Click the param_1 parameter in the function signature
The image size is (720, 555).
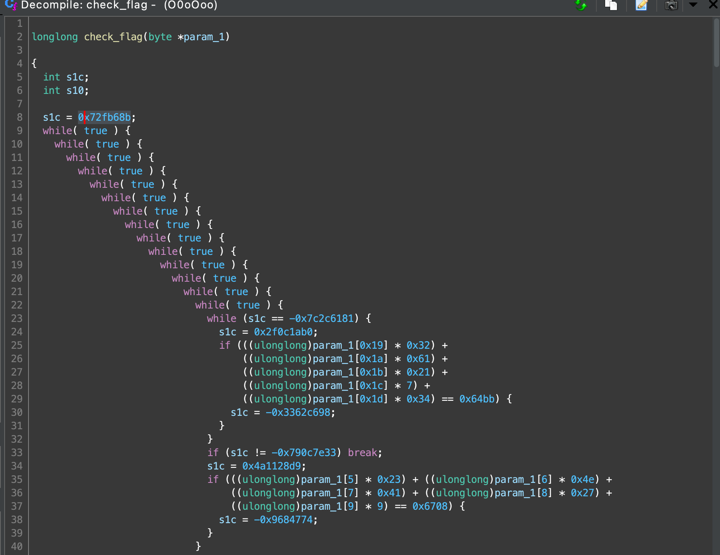click(x=204, y=37)
